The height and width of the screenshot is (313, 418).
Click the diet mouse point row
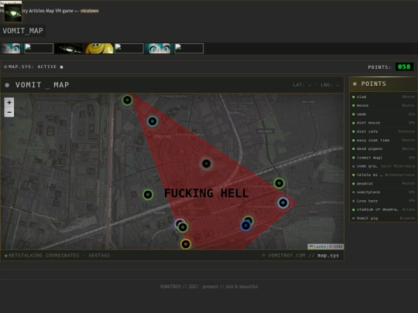pyautogui.click(x=383, y=123)
